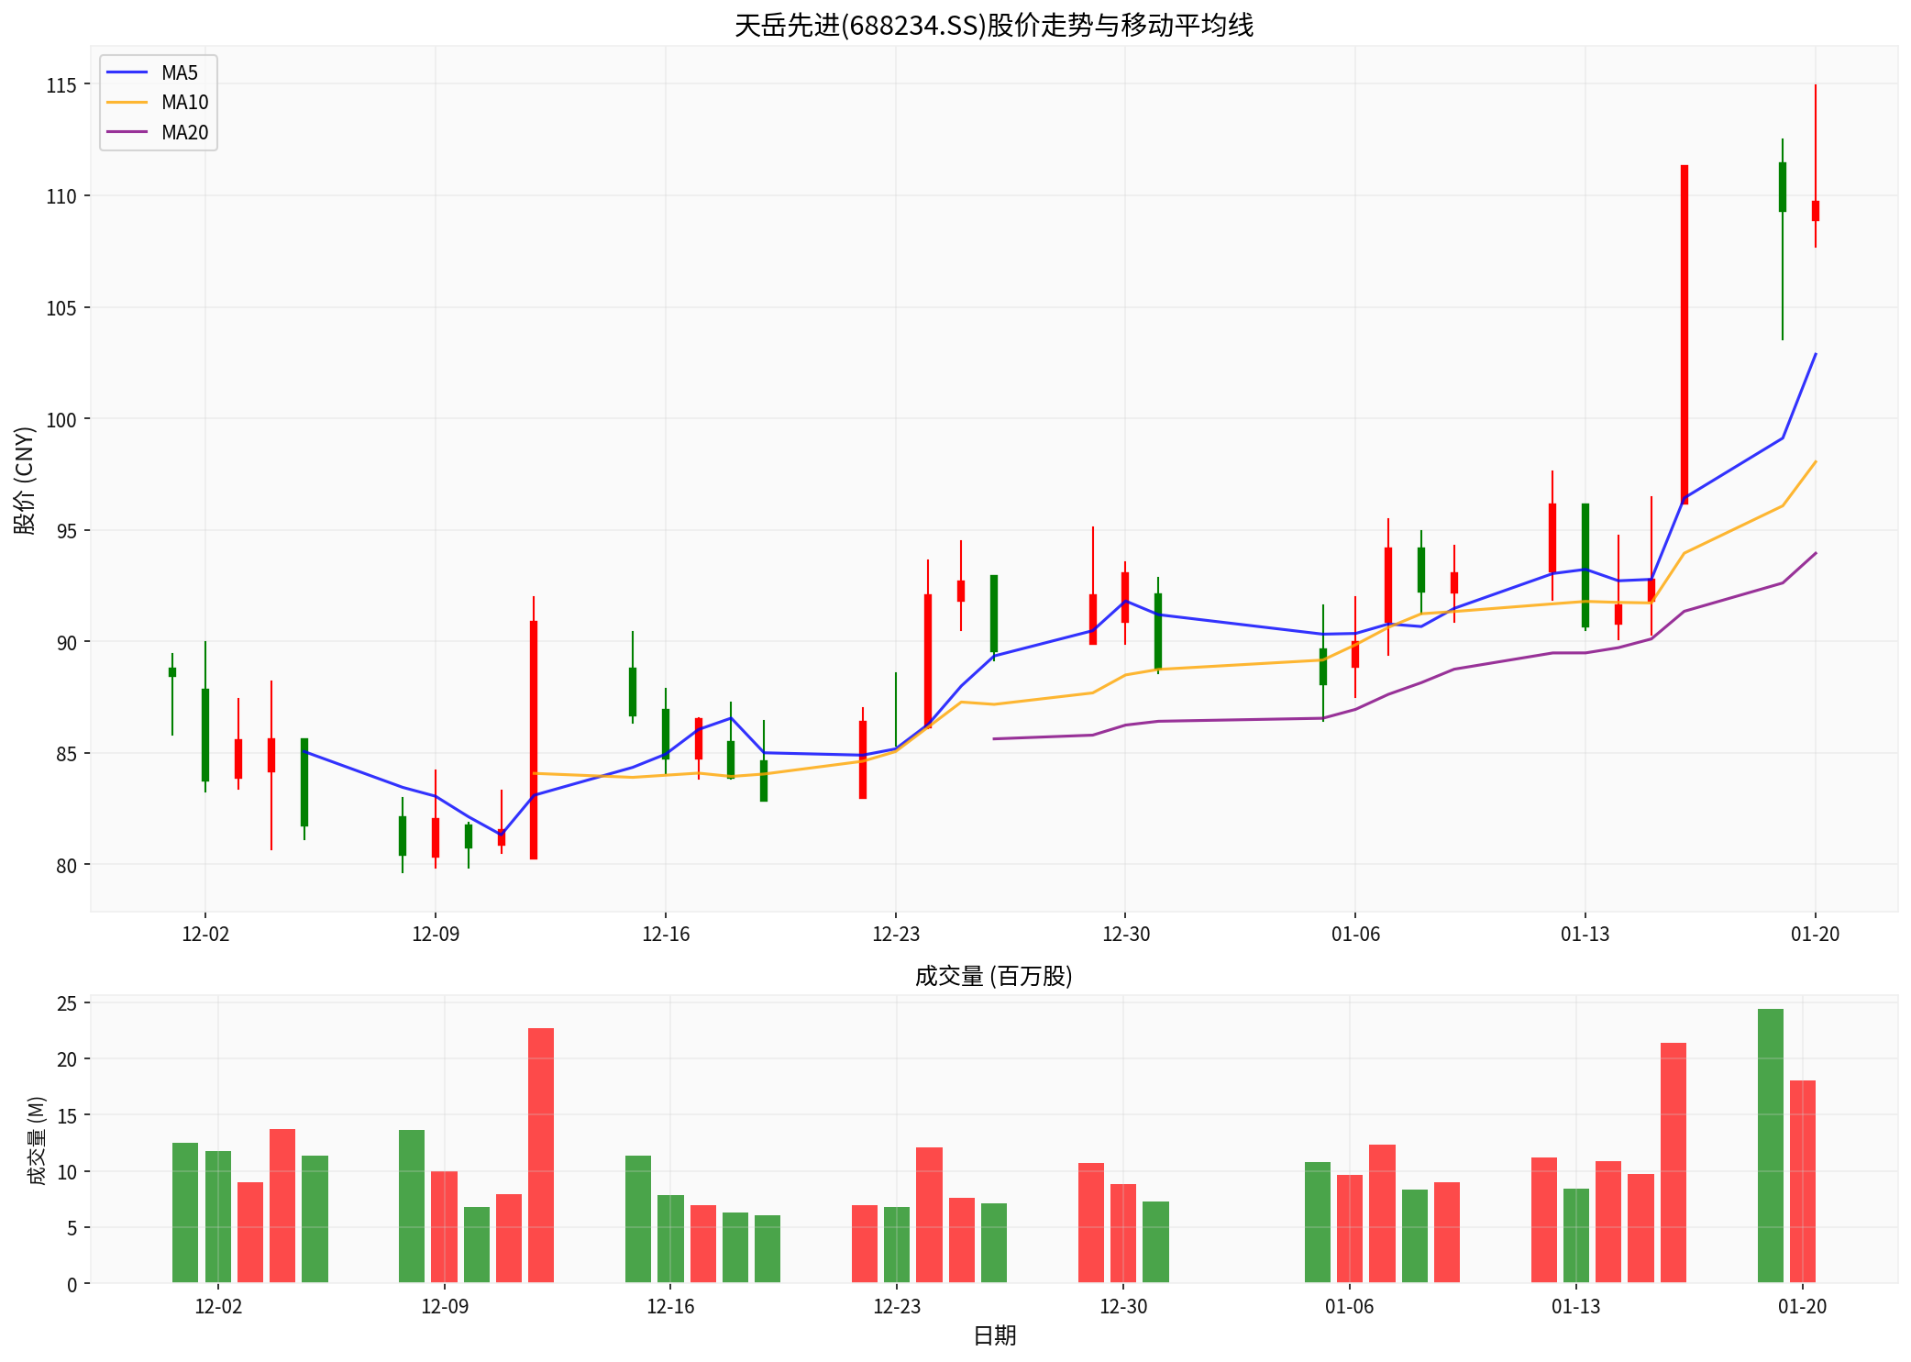The width and height of the screenshot is (1911, 1362).
Task: Click the orange MA10 legend line swatch
Action: point(127,103)
